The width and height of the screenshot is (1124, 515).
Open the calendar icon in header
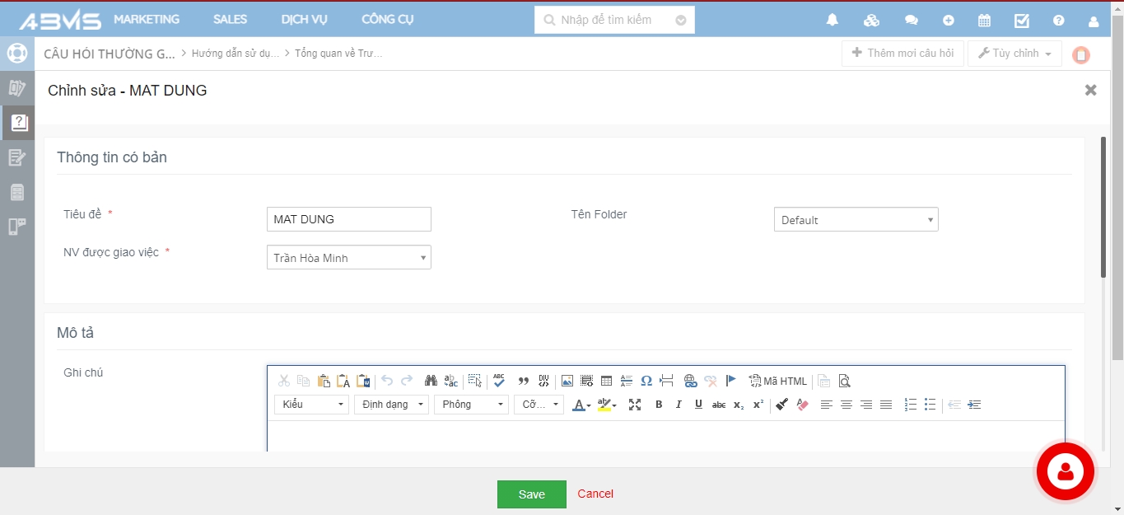pos(984,21)
